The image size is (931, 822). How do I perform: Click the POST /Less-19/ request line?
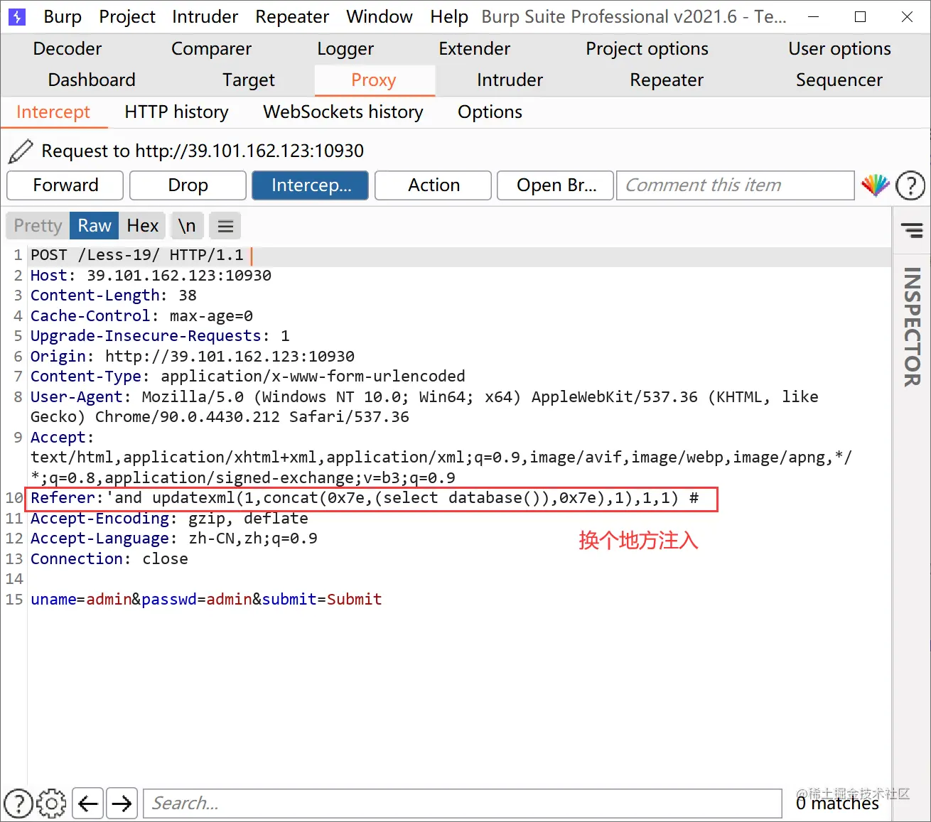coord(137,255)
